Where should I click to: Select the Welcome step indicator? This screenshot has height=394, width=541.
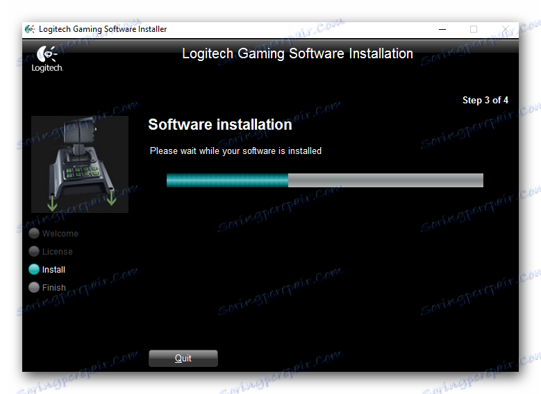53,233
